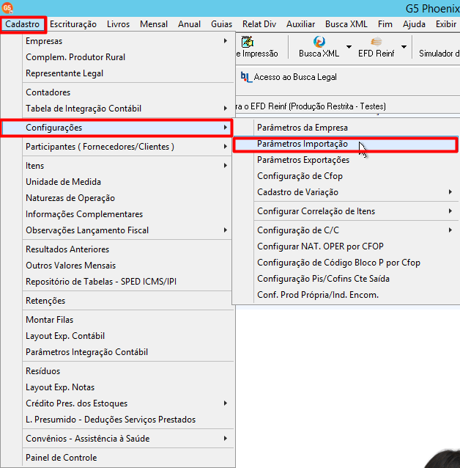Expand the Configuração de C/C submenu arrow
Viewport: 460px width, 468px height.
pyautogui.click(x=450, y=230)
